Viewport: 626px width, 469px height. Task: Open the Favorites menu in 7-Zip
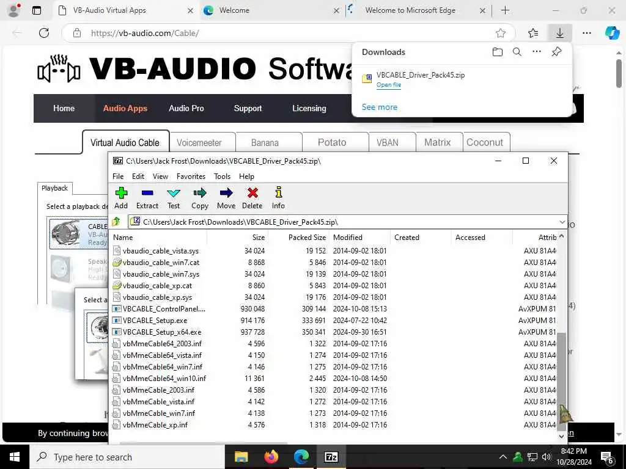pyautogui.click(x=191, y=176)
